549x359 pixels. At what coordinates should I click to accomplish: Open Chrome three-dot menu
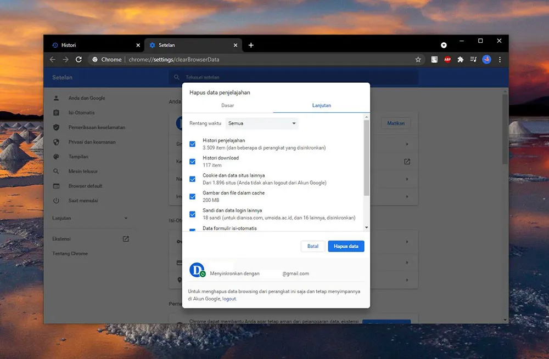500,59
